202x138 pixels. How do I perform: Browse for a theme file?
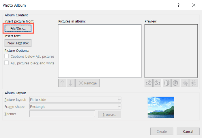coord(109,115)
